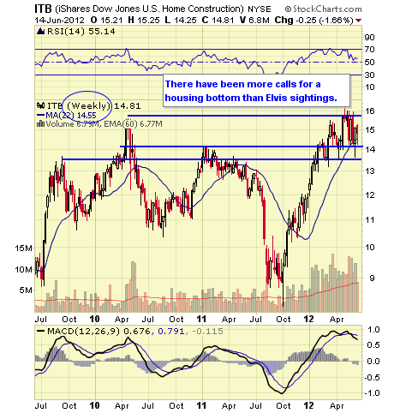Viewport: 394px width, 413px height.
Task: Click the NYSE exchange label
Action: tap(260, 9)
